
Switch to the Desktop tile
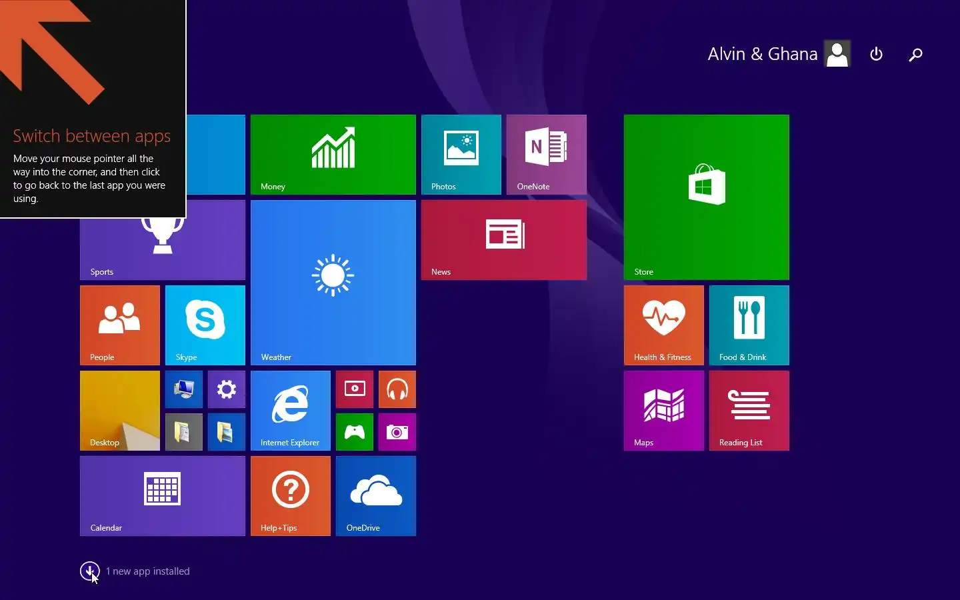[120, 411]
